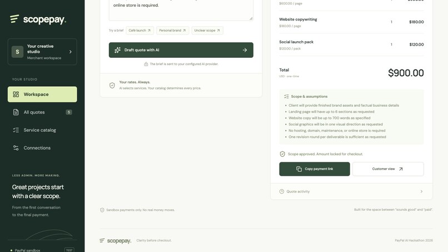The height and width of the screenshot is (252, 448).
Task: Click the $900.00 total amount
Action: (x=406, y=73)
